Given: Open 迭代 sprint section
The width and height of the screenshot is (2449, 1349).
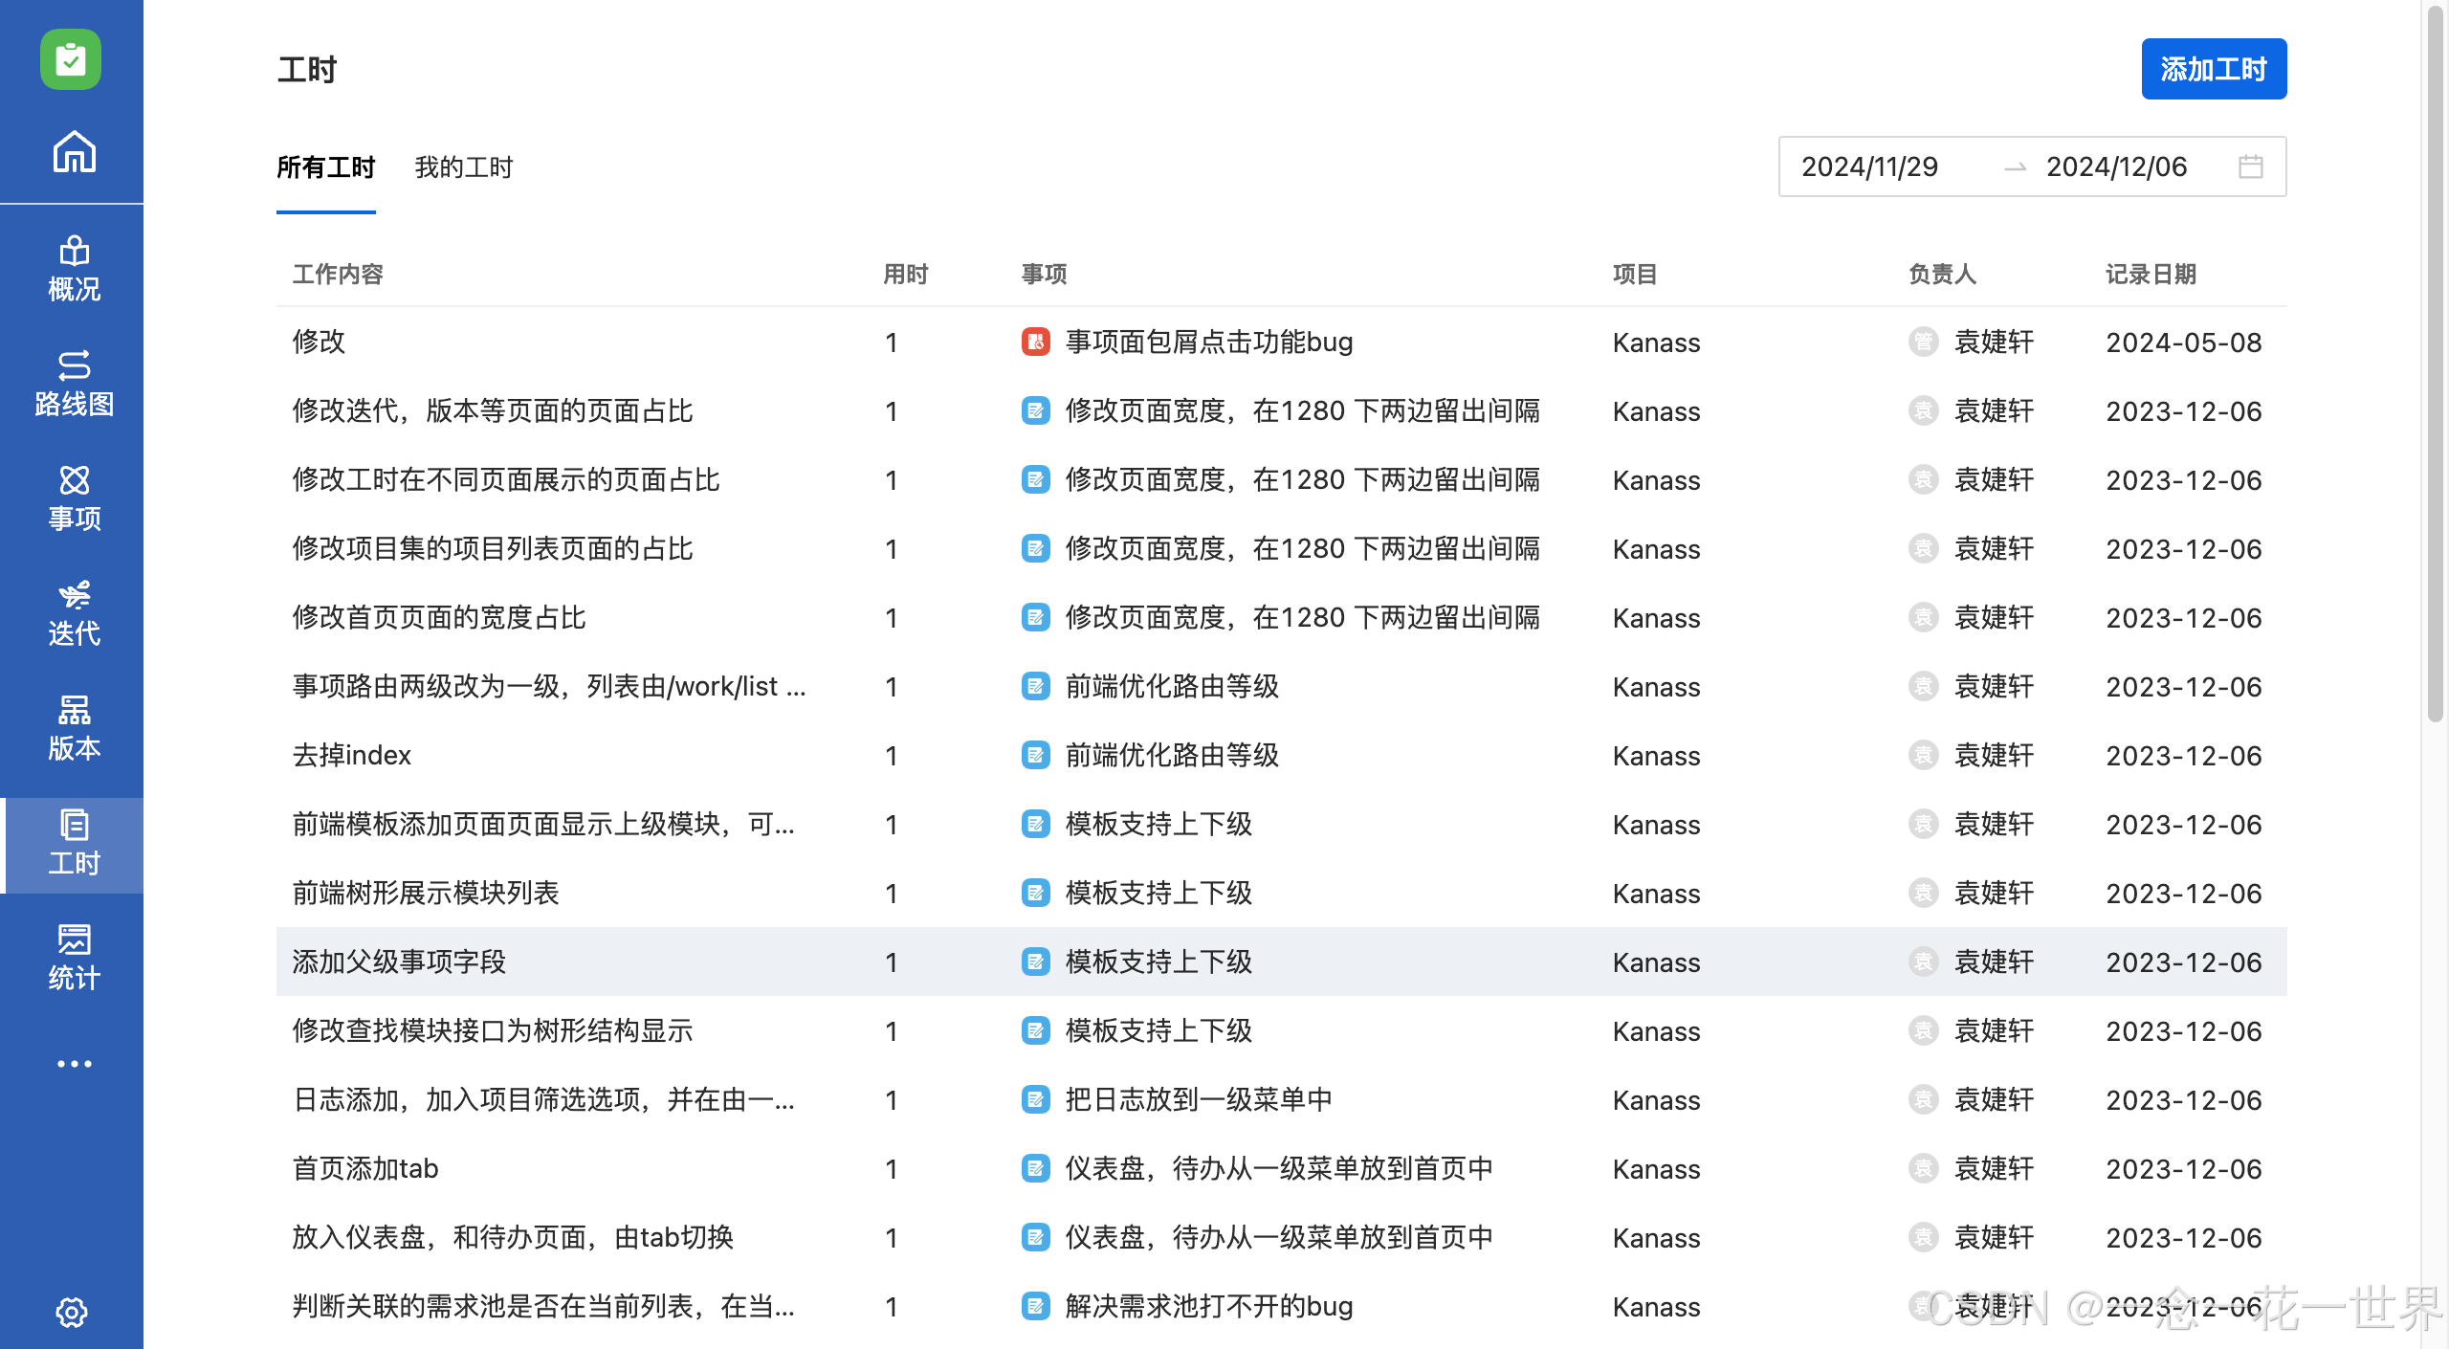Looking at the screenshot, I should coord(74,613).
